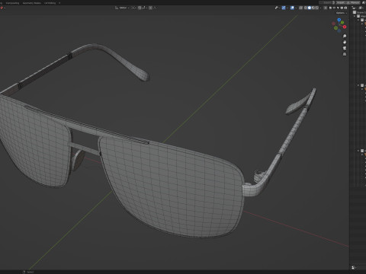Select wireframe viewport shading

click(306, 8)
